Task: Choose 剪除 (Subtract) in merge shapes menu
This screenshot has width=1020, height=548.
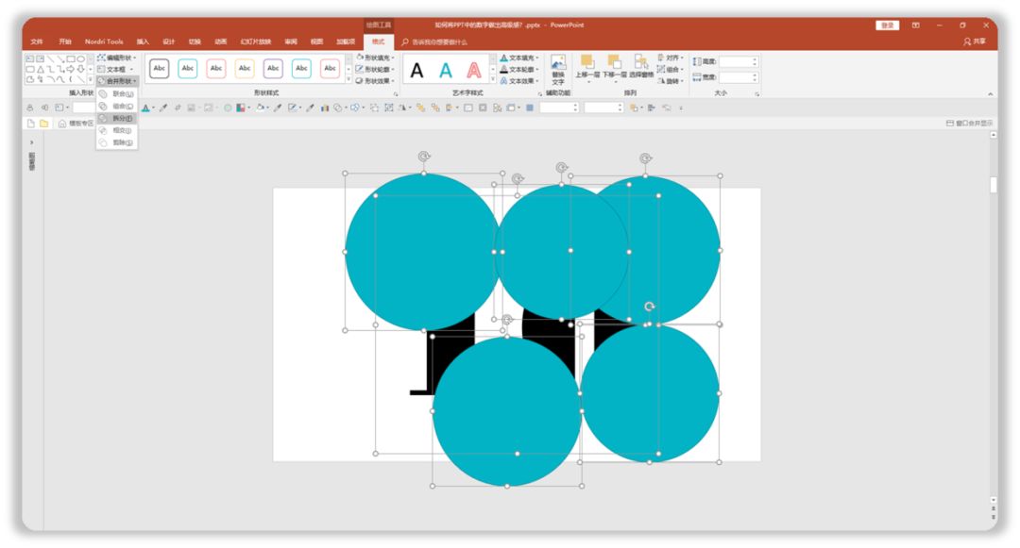Action: (117, 142)
